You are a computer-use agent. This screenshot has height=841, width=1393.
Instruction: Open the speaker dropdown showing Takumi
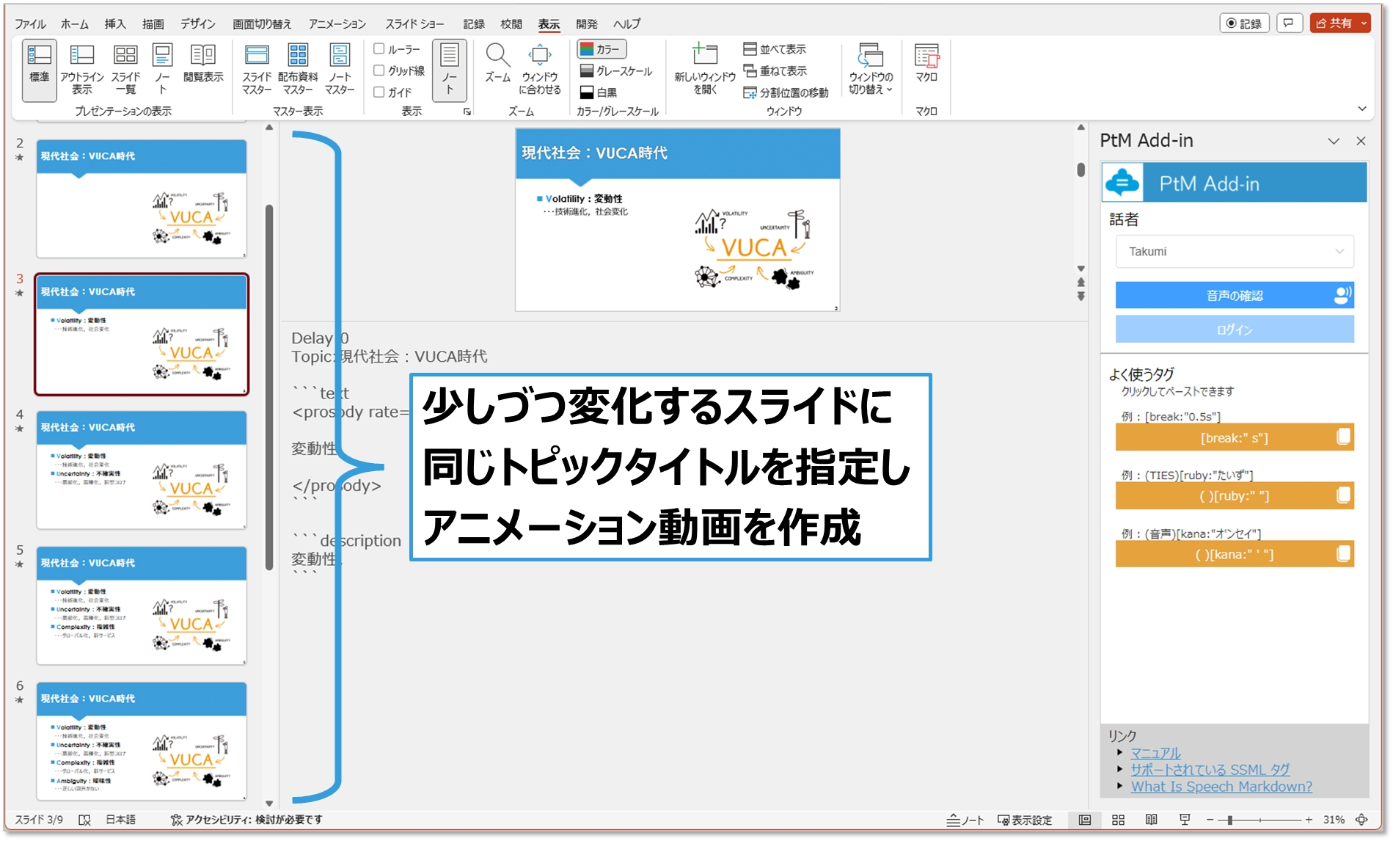pos(1235,252)
